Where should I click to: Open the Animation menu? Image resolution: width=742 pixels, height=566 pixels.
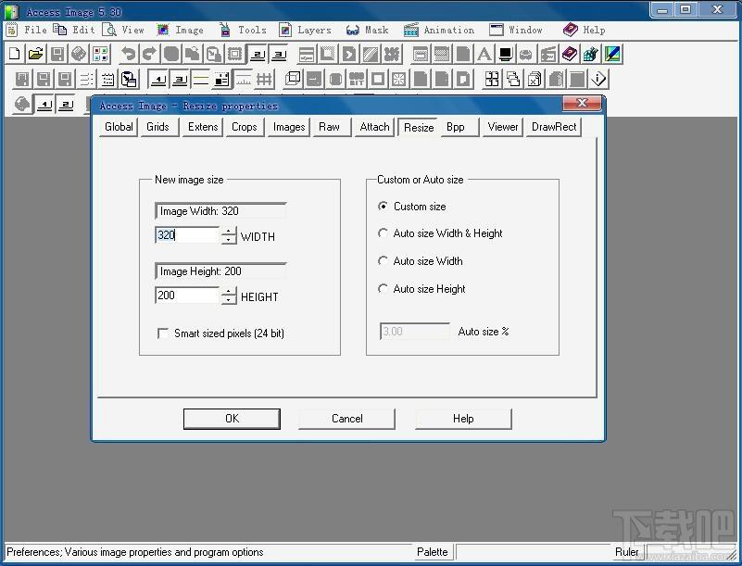point(448,30)
